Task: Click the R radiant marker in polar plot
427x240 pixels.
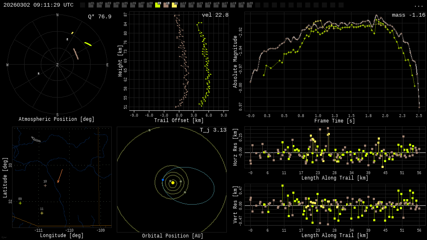Action: [67, 40]
